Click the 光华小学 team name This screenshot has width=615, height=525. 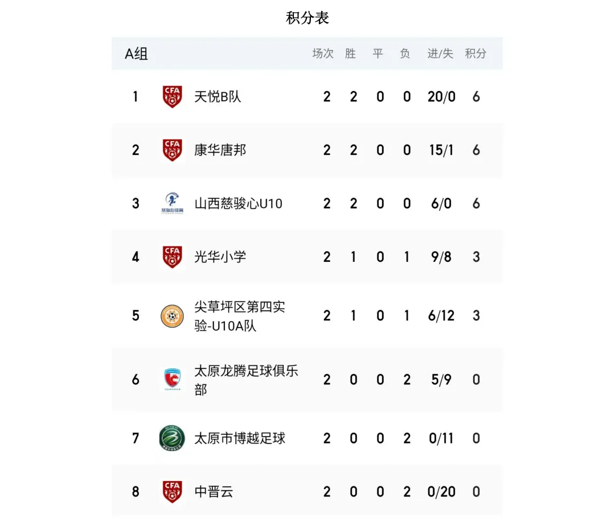(x=220, y=257)
